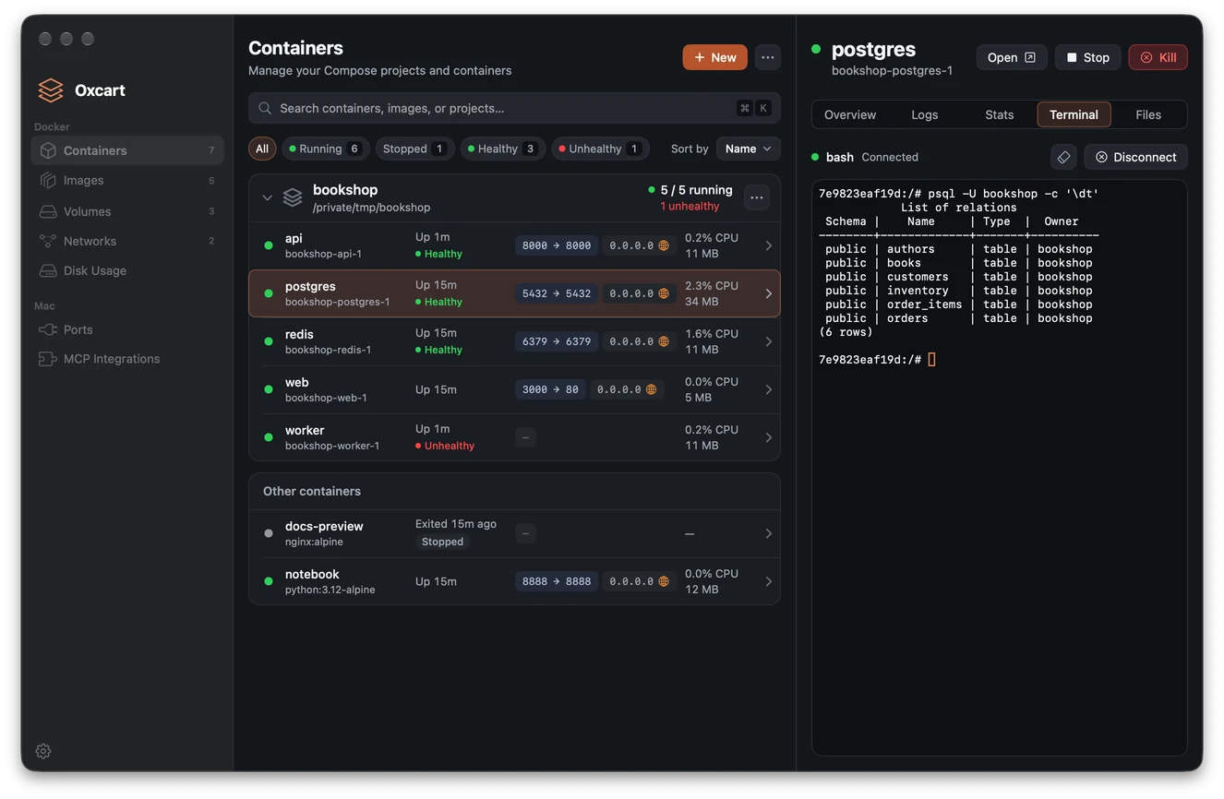This screenshot has width=1224, height=799.
Task: Switch to the Overview tab
Action: click(850, 114)
